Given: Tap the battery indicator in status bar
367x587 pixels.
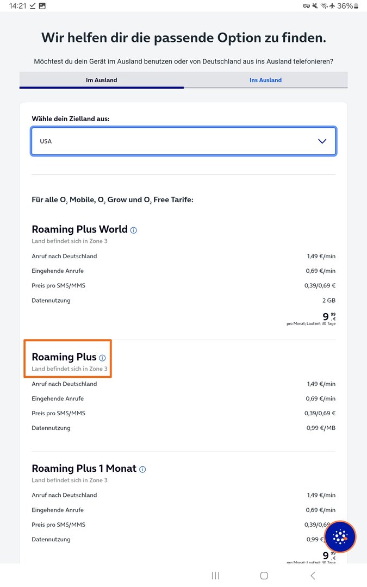Looking at the screenshot, I should (x=357, y=6).
